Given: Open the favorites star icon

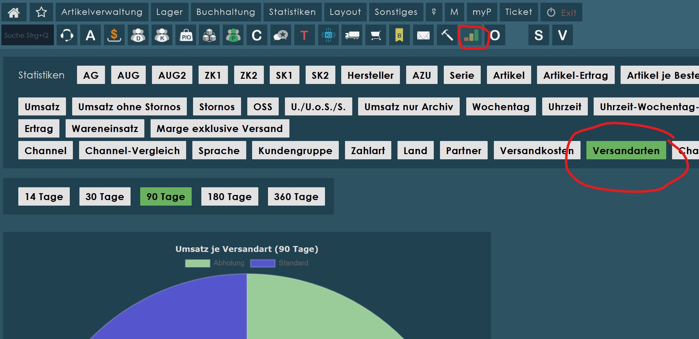Looking at the screenshot, I should (41, 12).
